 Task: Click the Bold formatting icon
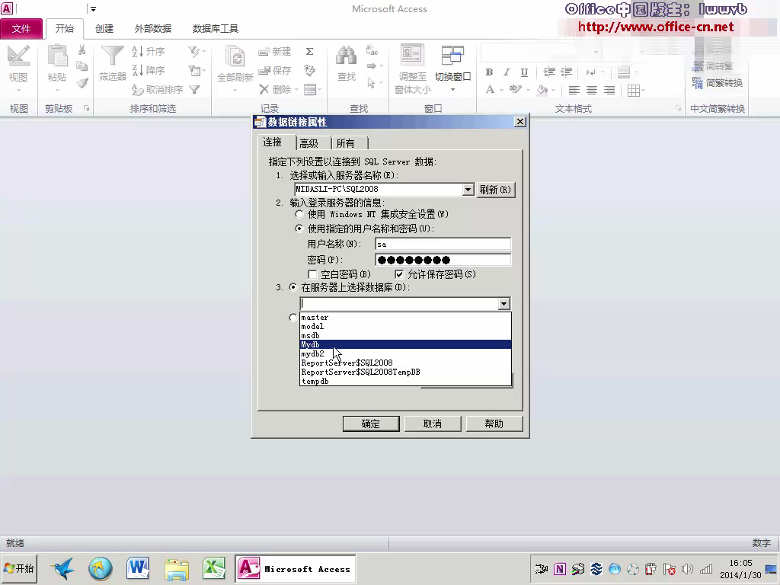click(490, 72)
